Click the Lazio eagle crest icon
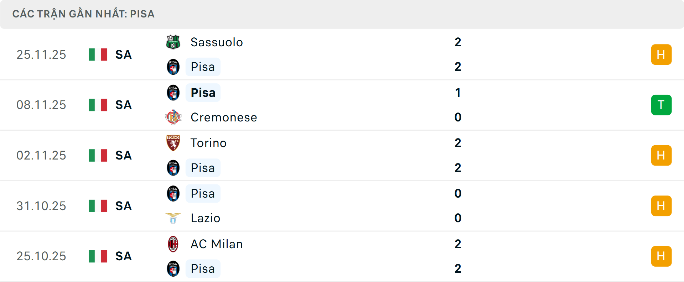 (x=173, y=218)
